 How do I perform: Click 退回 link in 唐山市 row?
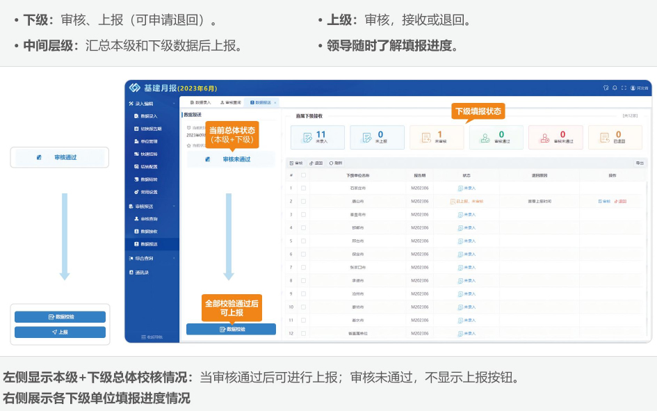[x=621, y=201]
